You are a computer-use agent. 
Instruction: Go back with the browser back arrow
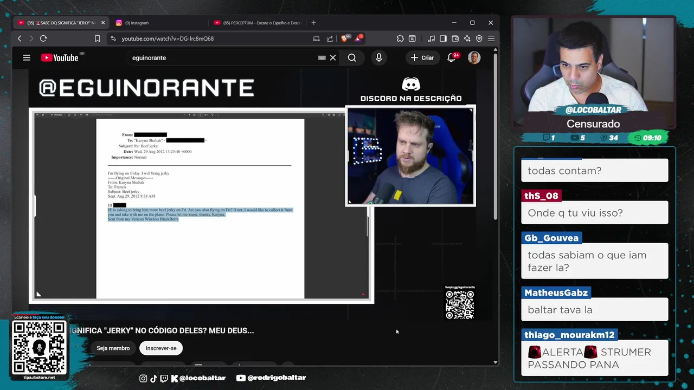pyautogui.click(x=20, y=38)
